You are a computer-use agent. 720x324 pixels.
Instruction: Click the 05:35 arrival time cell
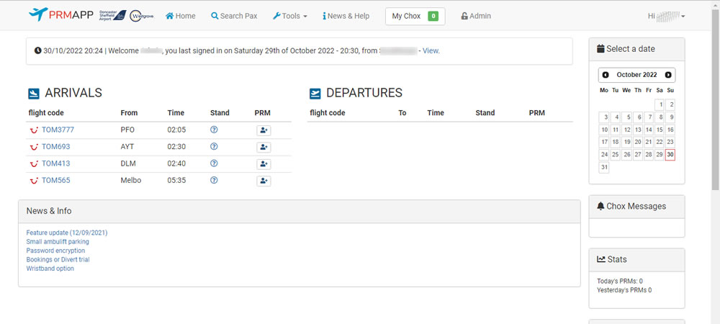[176, 180]
